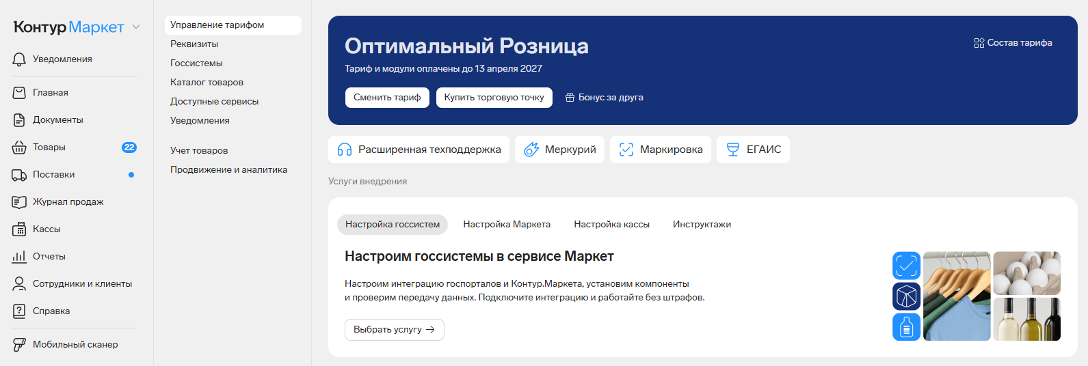Screen dimensions: 1088x366
Task: Open Мобильный сканер icon
Action: (x=19, y=345)
